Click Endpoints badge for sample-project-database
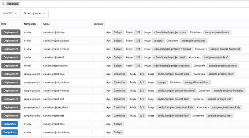The image size is (249, 138). [x=10, y=132]
